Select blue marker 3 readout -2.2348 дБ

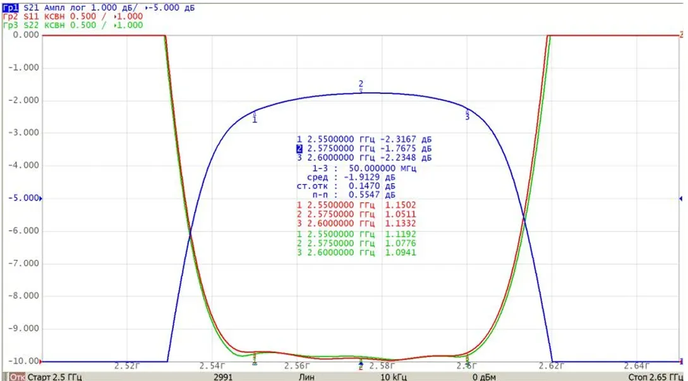click(x=364, y=158)
